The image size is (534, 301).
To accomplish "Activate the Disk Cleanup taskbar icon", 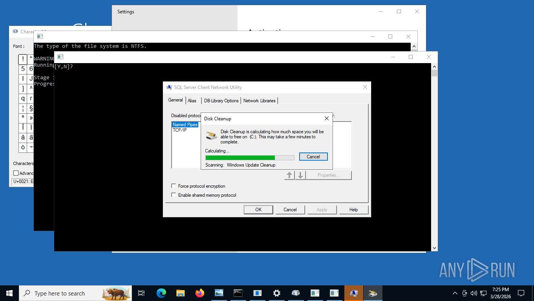I will [373, 293].
